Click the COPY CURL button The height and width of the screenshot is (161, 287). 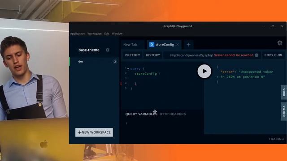(x=274, y=55)
